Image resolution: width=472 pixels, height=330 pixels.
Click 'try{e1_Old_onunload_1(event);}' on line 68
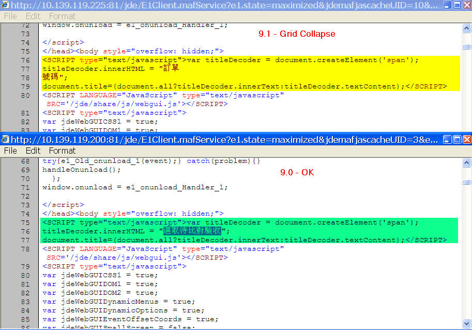112,161
